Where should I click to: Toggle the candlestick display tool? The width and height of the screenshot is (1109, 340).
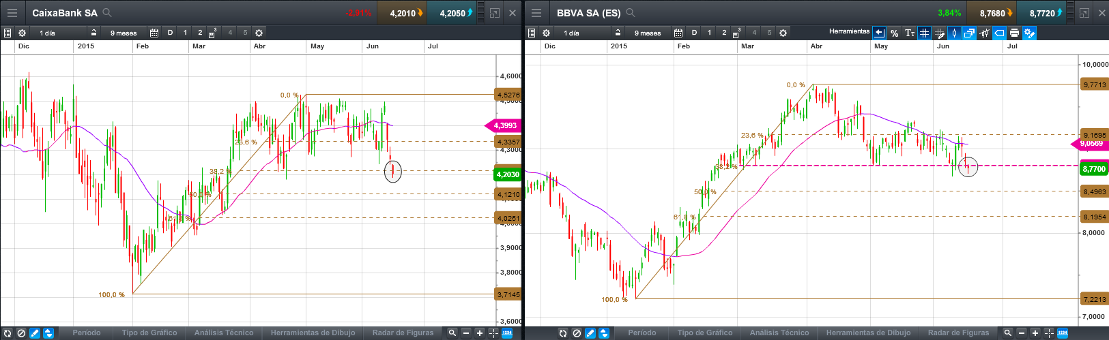[x=954, y=33]
